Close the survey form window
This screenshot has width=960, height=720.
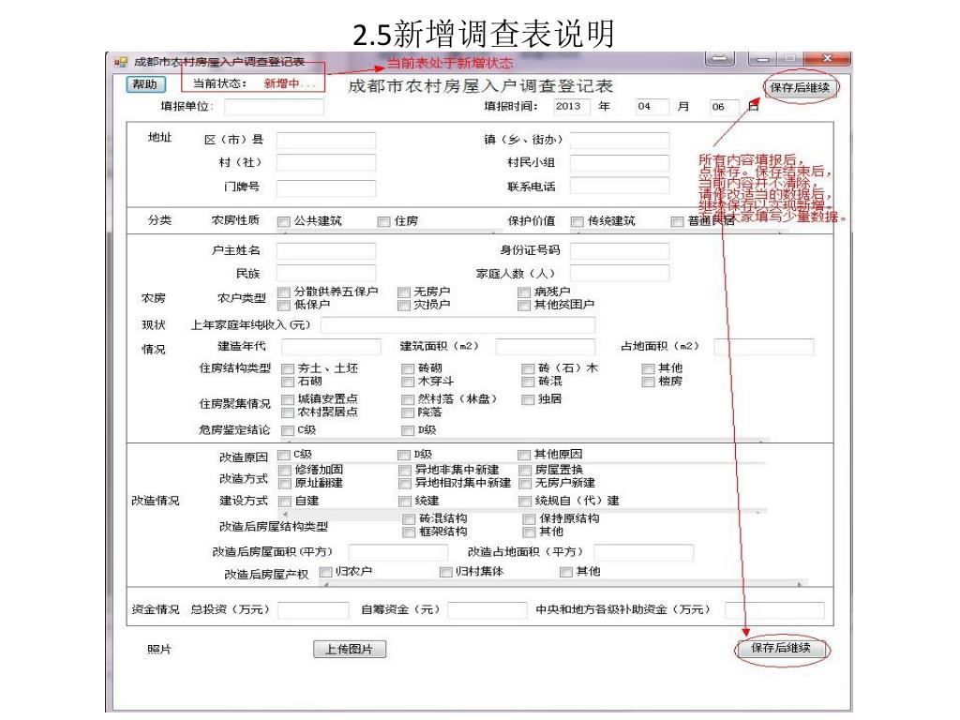[x=827, y=58]
